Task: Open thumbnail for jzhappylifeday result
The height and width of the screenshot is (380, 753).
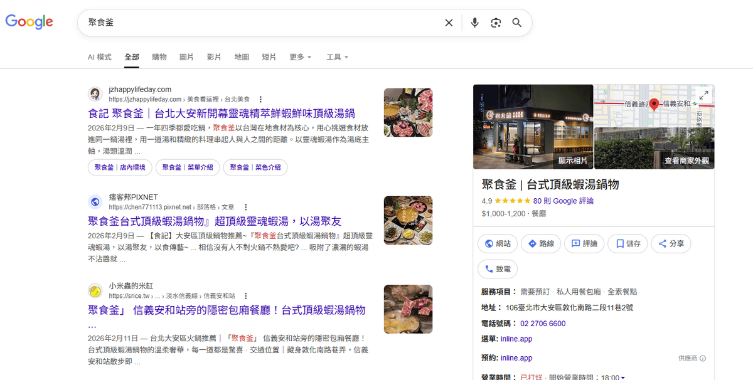Action: coord(409,112)
